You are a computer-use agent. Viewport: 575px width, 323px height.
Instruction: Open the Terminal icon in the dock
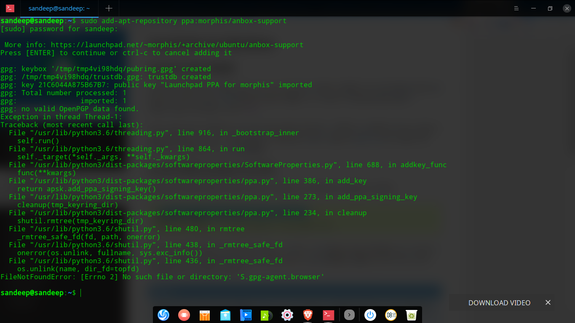coord(328,315)
